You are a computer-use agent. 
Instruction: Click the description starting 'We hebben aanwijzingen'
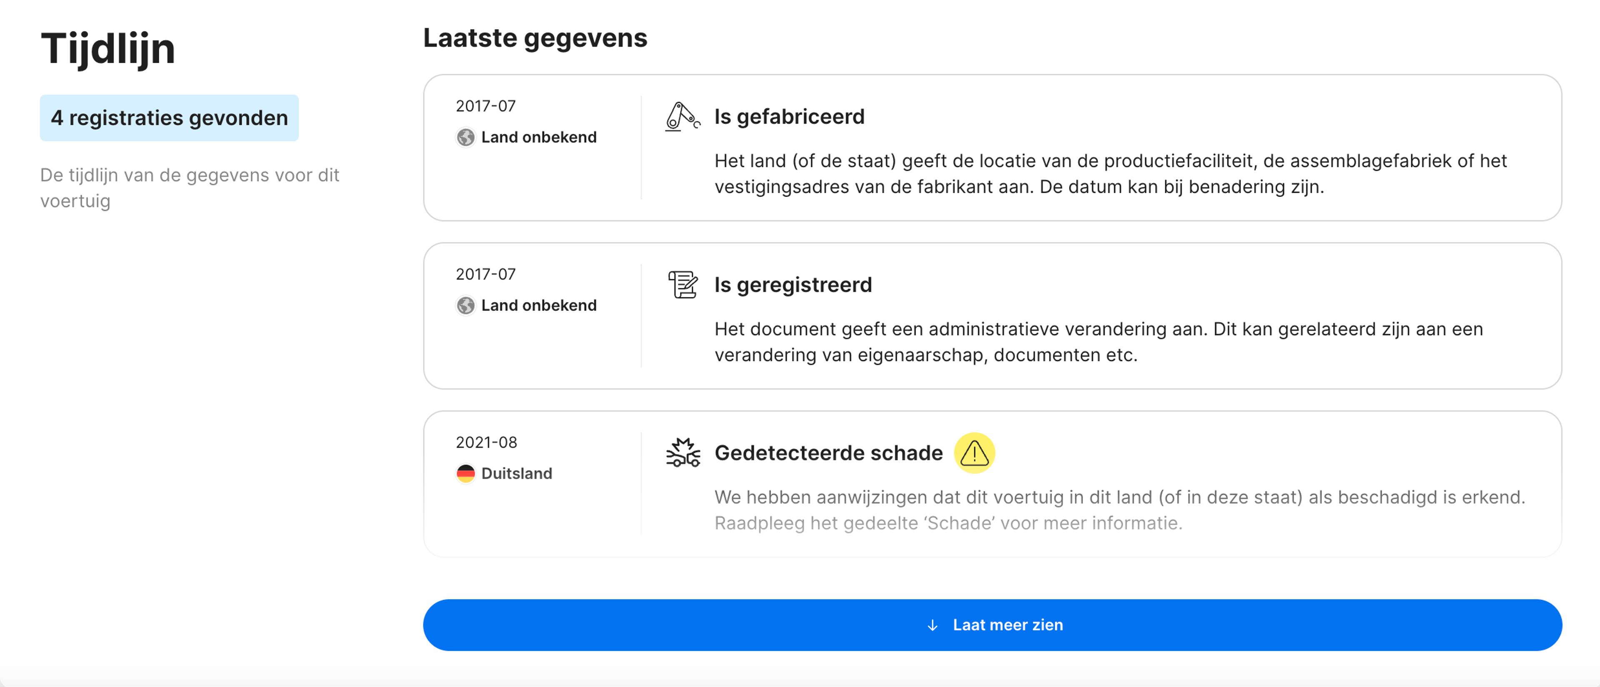coord(1119,510)
